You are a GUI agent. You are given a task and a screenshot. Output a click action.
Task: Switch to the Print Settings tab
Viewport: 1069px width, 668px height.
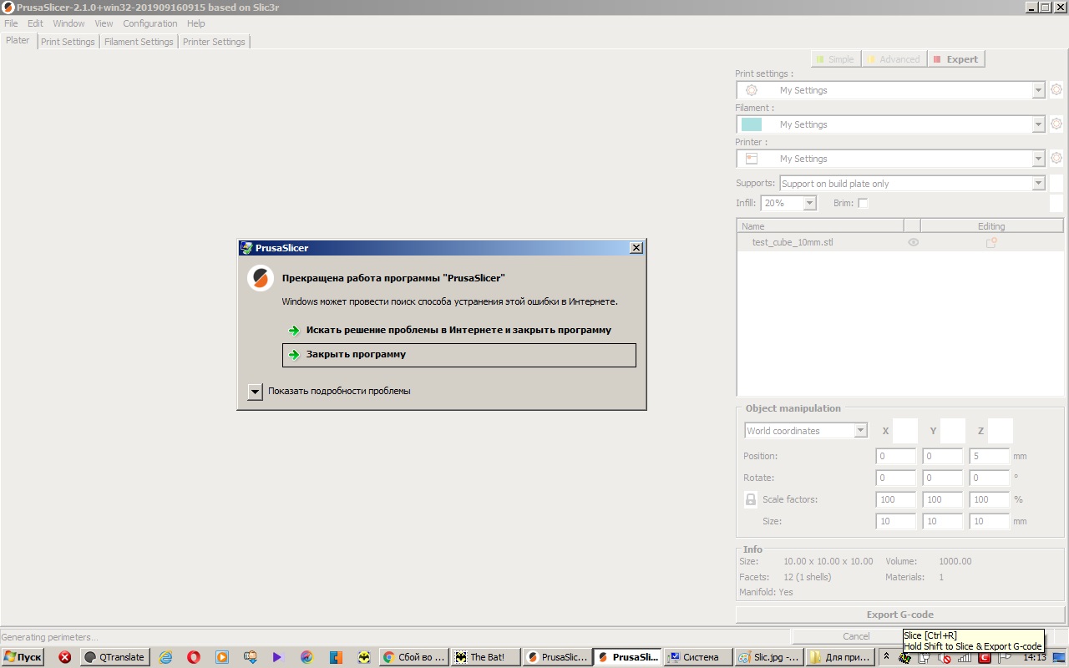68,42
